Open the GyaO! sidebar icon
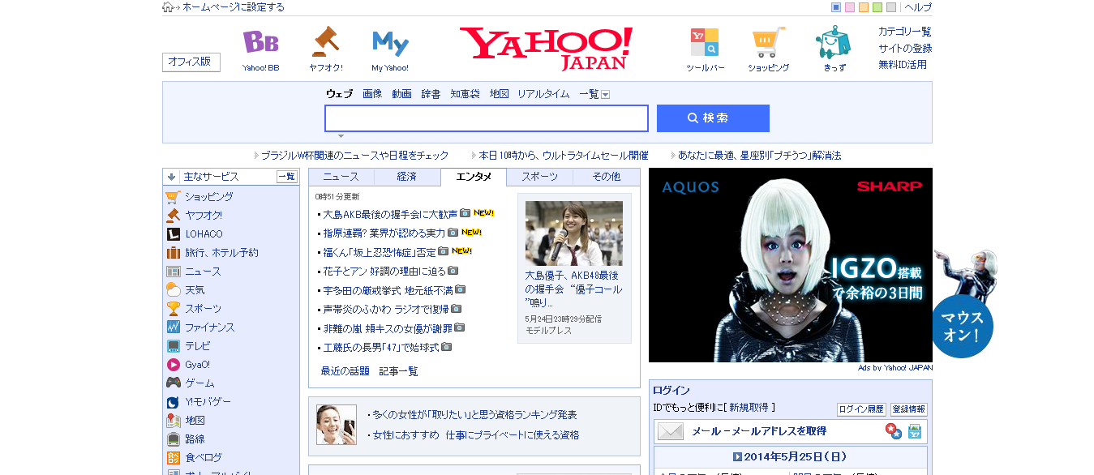 pyautogui.click(x=174, y=365)
